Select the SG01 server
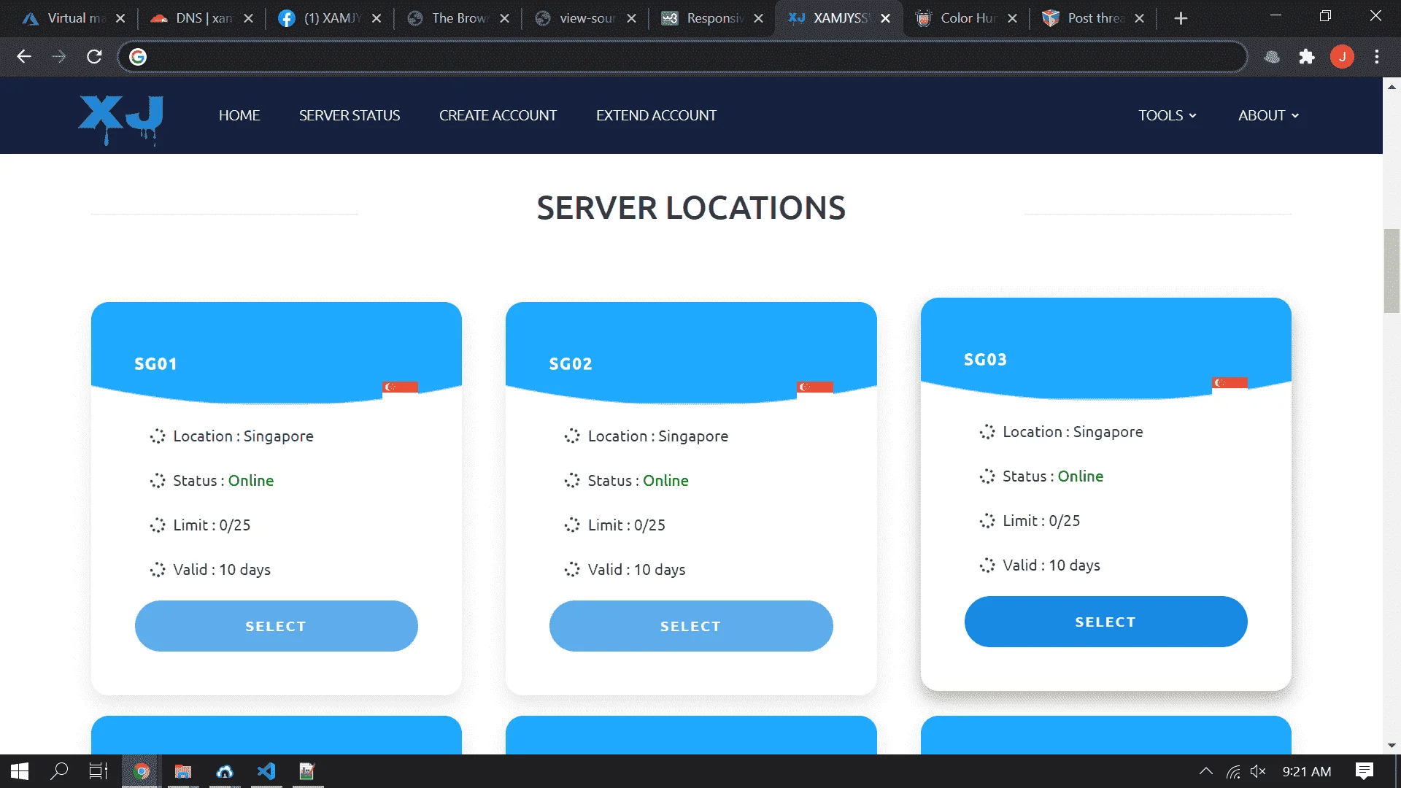Image resolution: width=1401 pixels, height=788 pixels. pyautogui.click(x=276, y=626)
